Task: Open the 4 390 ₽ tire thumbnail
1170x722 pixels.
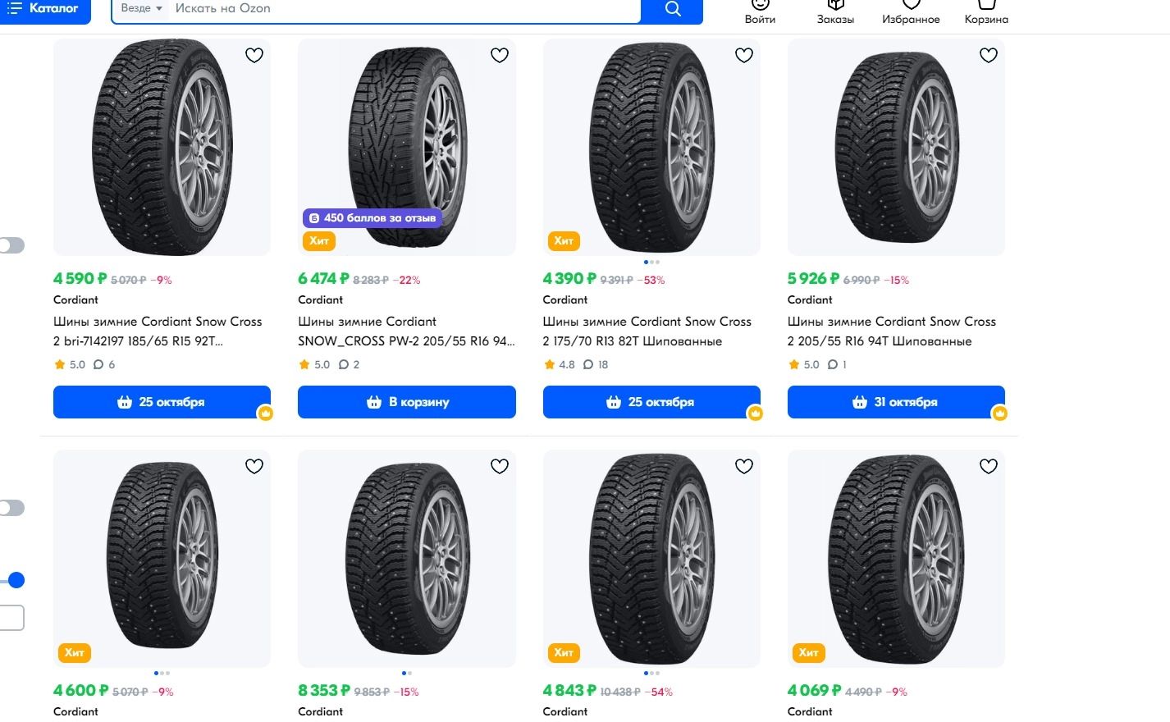Action: point(651,148)
